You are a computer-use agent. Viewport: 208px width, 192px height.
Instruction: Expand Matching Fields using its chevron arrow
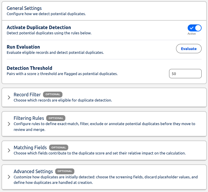(x=9, y=150)
